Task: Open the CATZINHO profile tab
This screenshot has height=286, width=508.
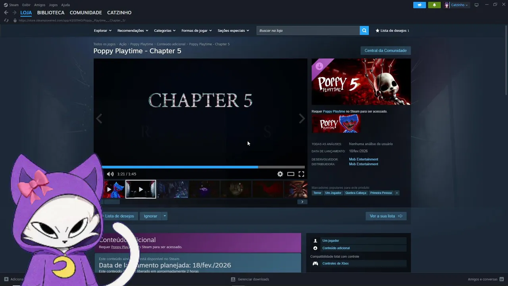Action: pos(119,13)
